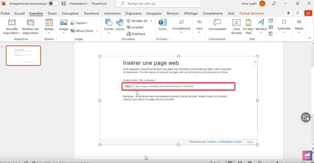Switch to the Dessin tab
The image size is (314, 163).
point(52,13)
